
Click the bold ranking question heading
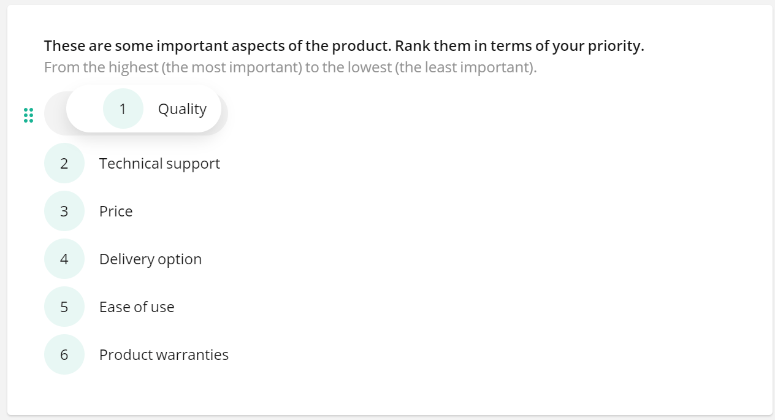pos(344,46)
